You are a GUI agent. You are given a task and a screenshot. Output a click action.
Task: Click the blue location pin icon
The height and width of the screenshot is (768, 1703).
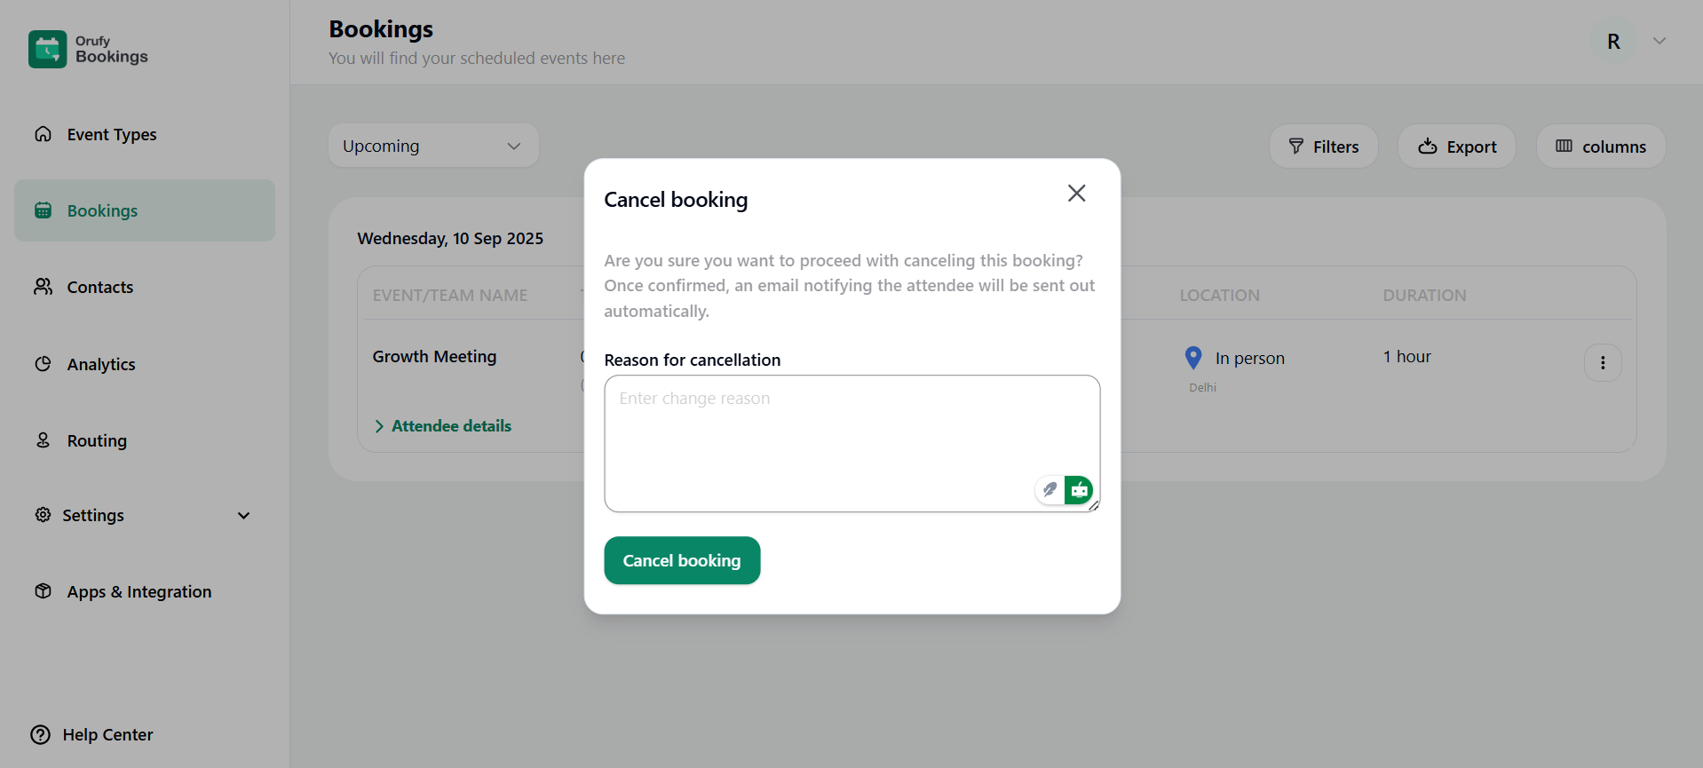coord(1193,358)
